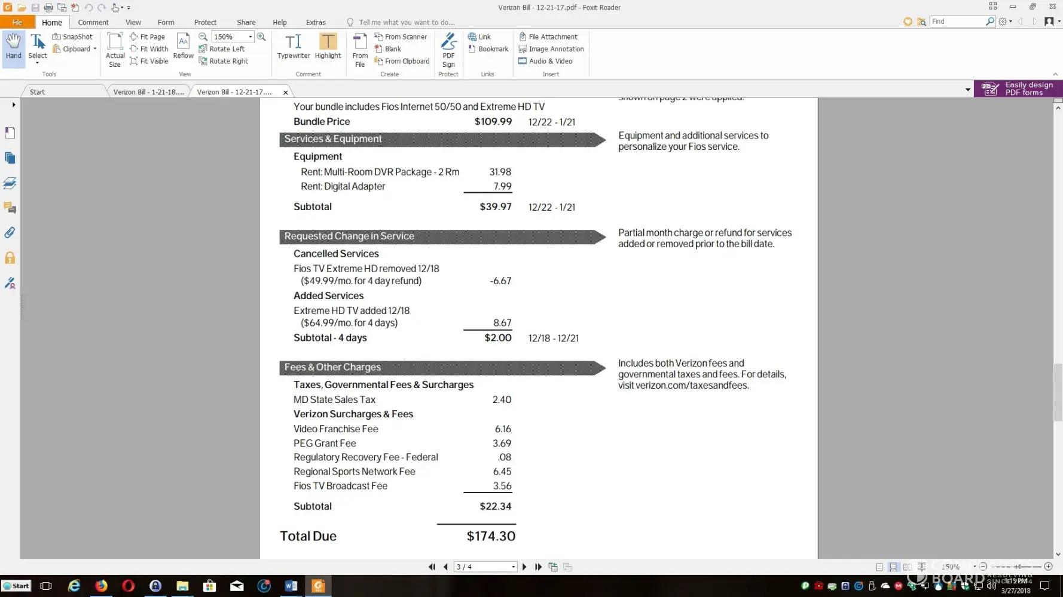Select the Hand tool

[x=13, y=47]
